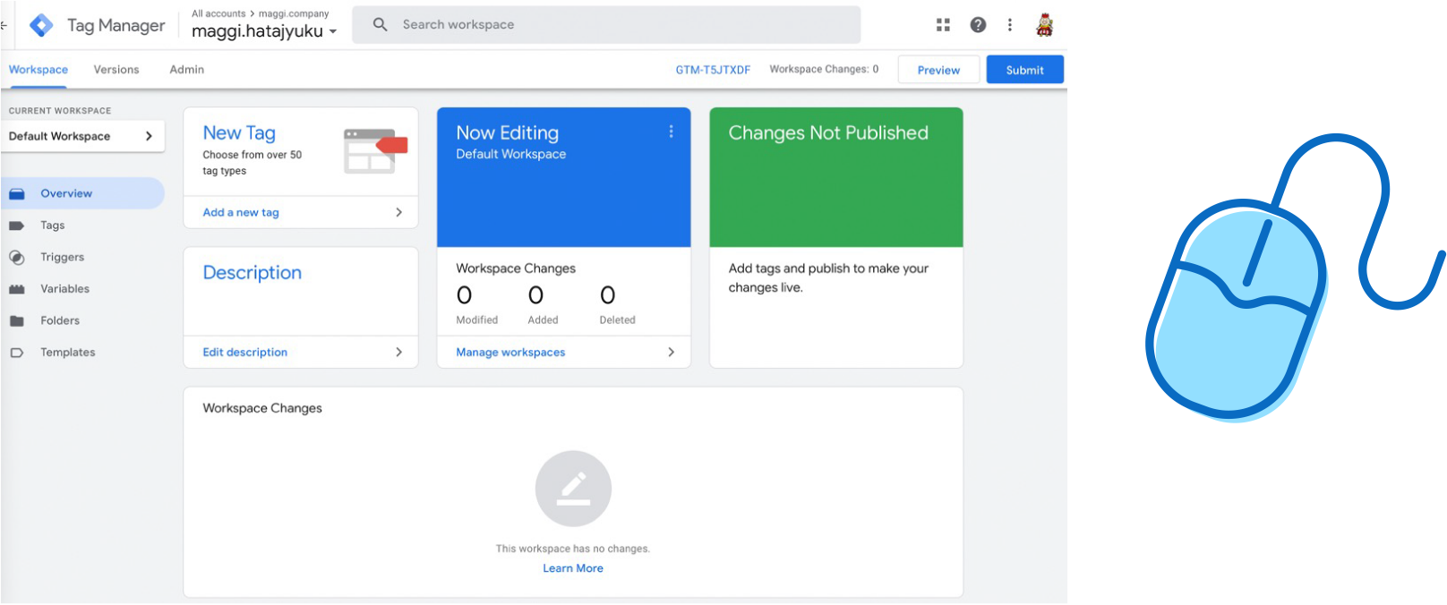Click the Preview button
Viewport: 1447px width, 605px height.
pyautogui.click(x=938, y=70)
